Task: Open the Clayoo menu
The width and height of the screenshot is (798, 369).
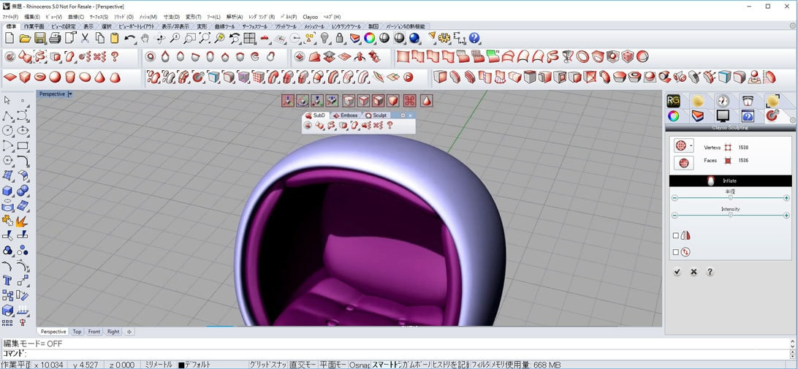Action: (311, 17)
